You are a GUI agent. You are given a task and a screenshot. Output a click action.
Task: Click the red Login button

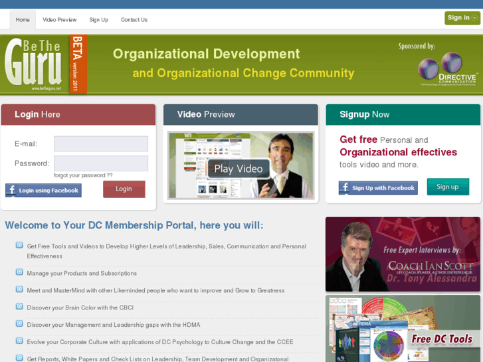(x=124, y=189)
